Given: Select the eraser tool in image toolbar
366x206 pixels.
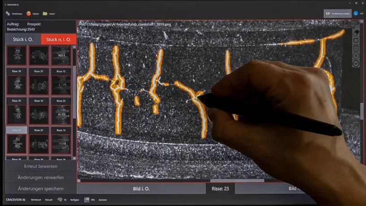Looking at the screenshot, I should pyautogui.click(x=356, y=33).
